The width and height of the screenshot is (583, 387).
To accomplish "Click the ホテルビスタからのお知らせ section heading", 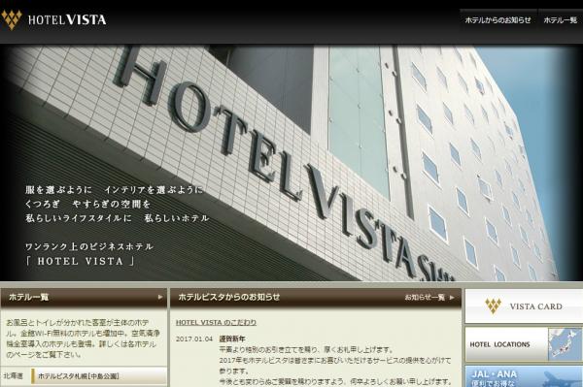I will (x=229, y=297).
